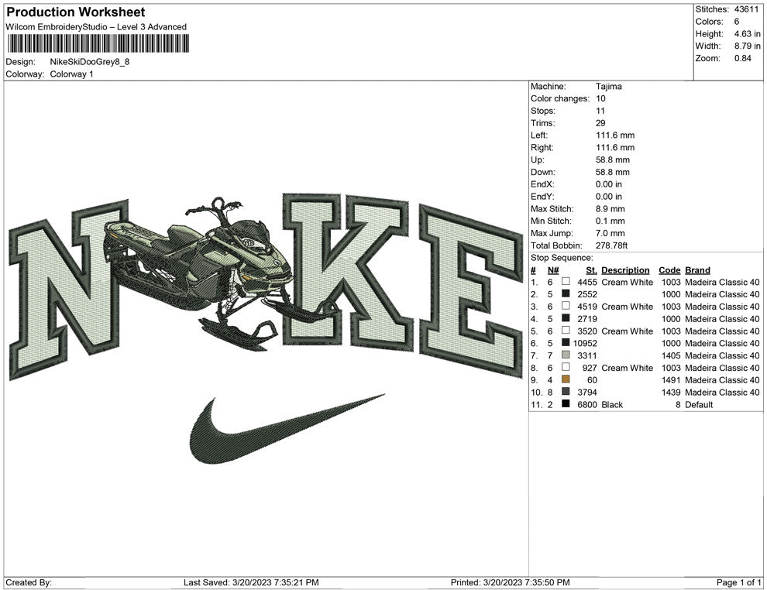Select stitch count '10952' in stop 6
Image resolution: width=767 pixels, height=590 pixels.
(585, 343)
